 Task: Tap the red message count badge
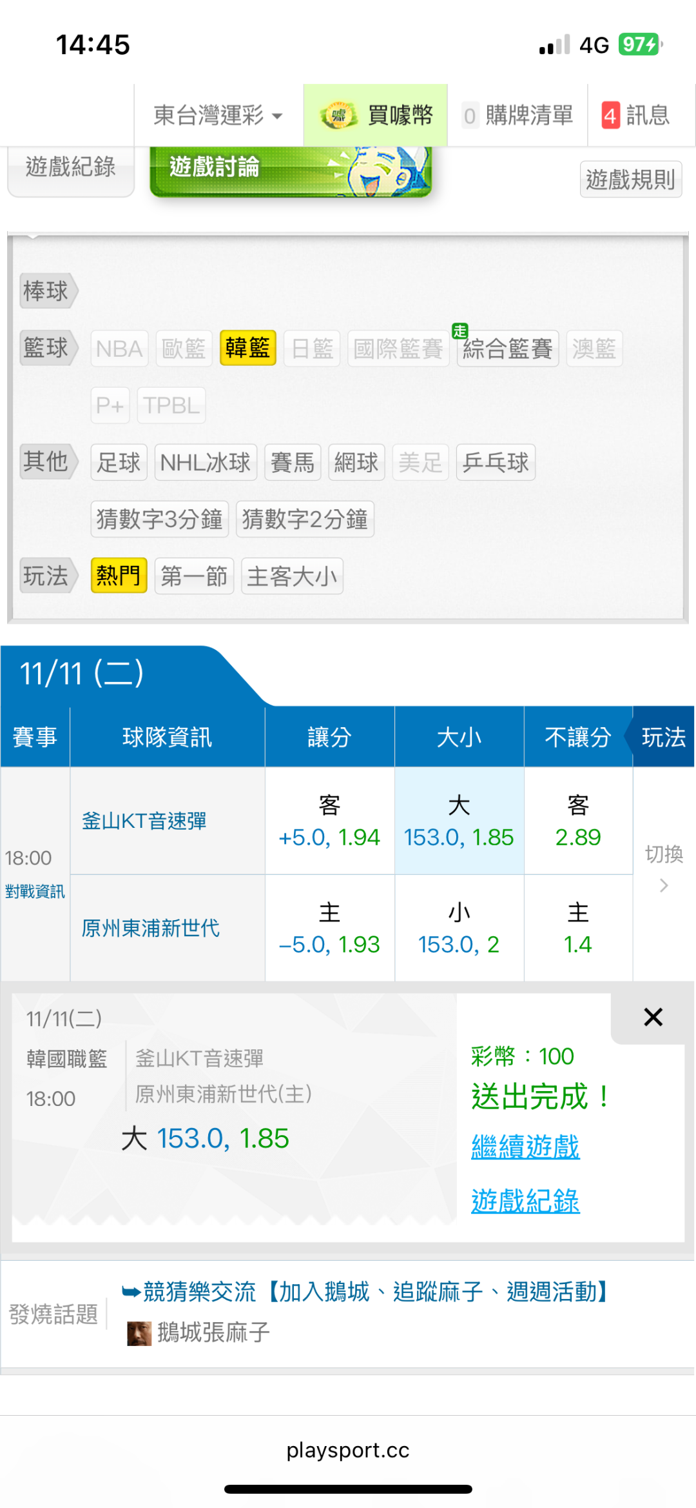pos(610,116)
